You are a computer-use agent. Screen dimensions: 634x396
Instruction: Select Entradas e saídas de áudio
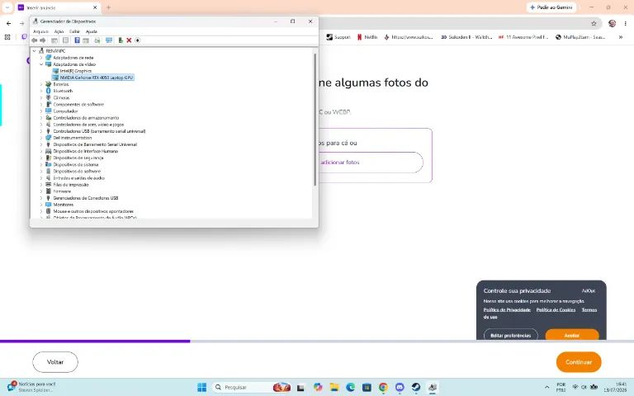point(79,178)
